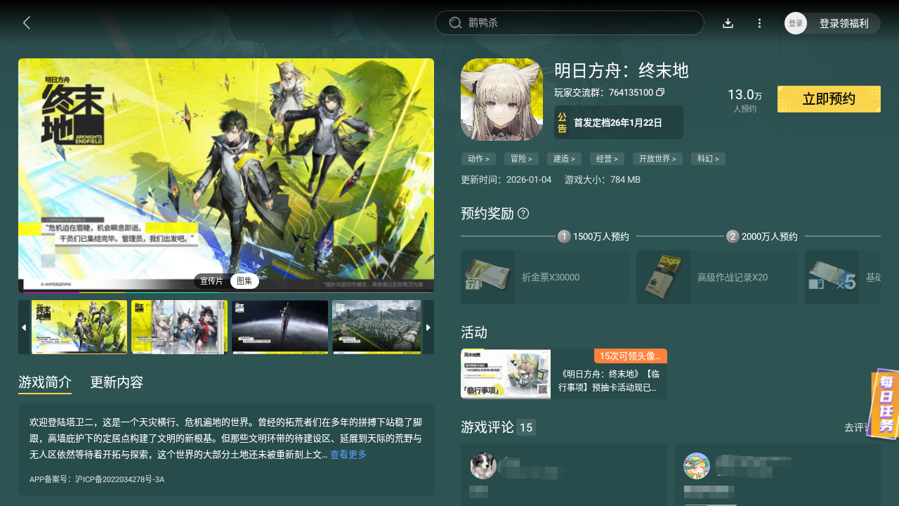The height and width of the screenshot is (506, 899).
Task: Click the 15次可领头像 event badge
Action: 631,356
